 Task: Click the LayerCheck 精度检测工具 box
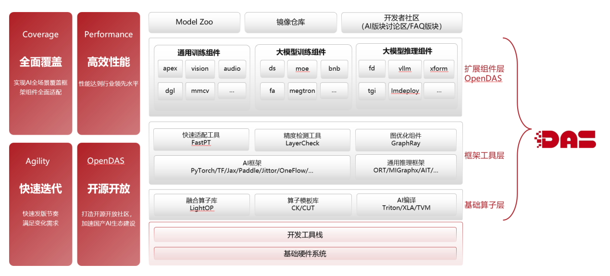click(x=302, y=139)
